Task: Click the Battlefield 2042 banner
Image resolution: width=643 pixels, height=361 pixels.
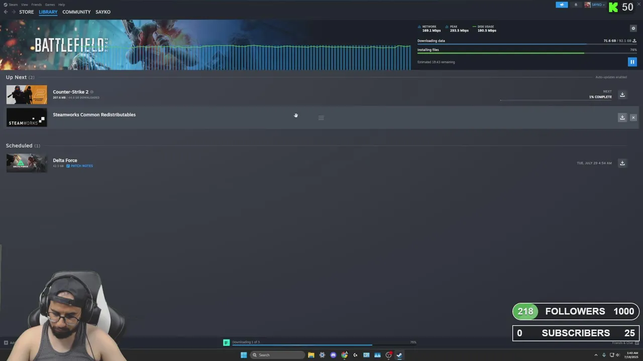Action: coord(205,45)
